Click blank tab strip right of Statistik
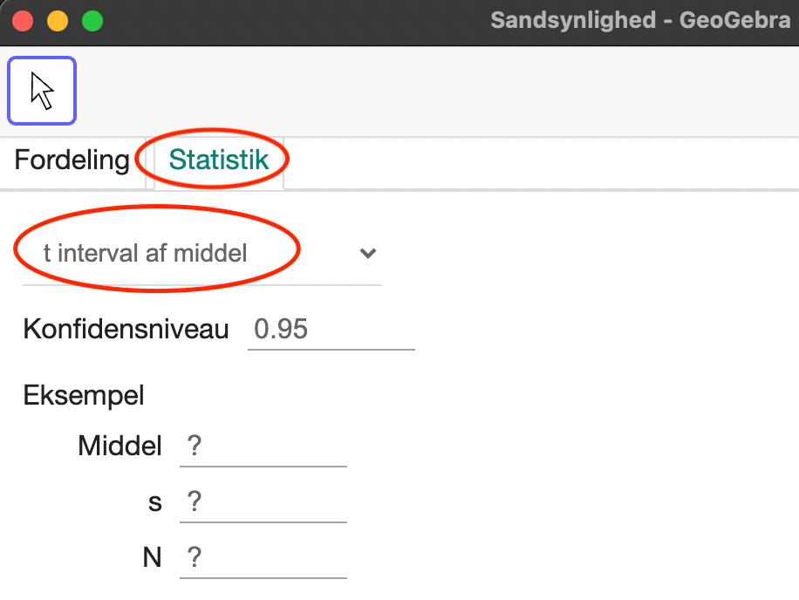 (540, 164)
